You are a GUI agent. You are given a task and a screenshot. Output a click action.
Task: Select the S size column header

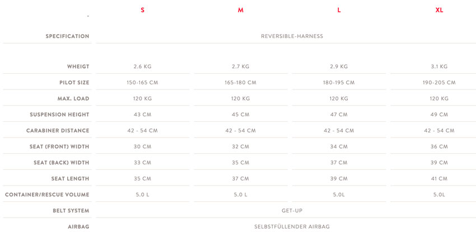(x=142, y=10)
